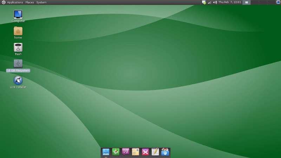This screenshot has height=158, width=281.
Task: Click the volume speaker icon in panel
Action: [215, 2]
